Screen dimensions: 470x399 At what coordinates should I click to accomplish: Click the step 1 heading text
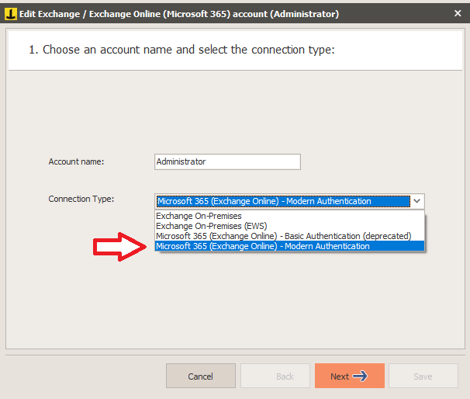[181, 50]
